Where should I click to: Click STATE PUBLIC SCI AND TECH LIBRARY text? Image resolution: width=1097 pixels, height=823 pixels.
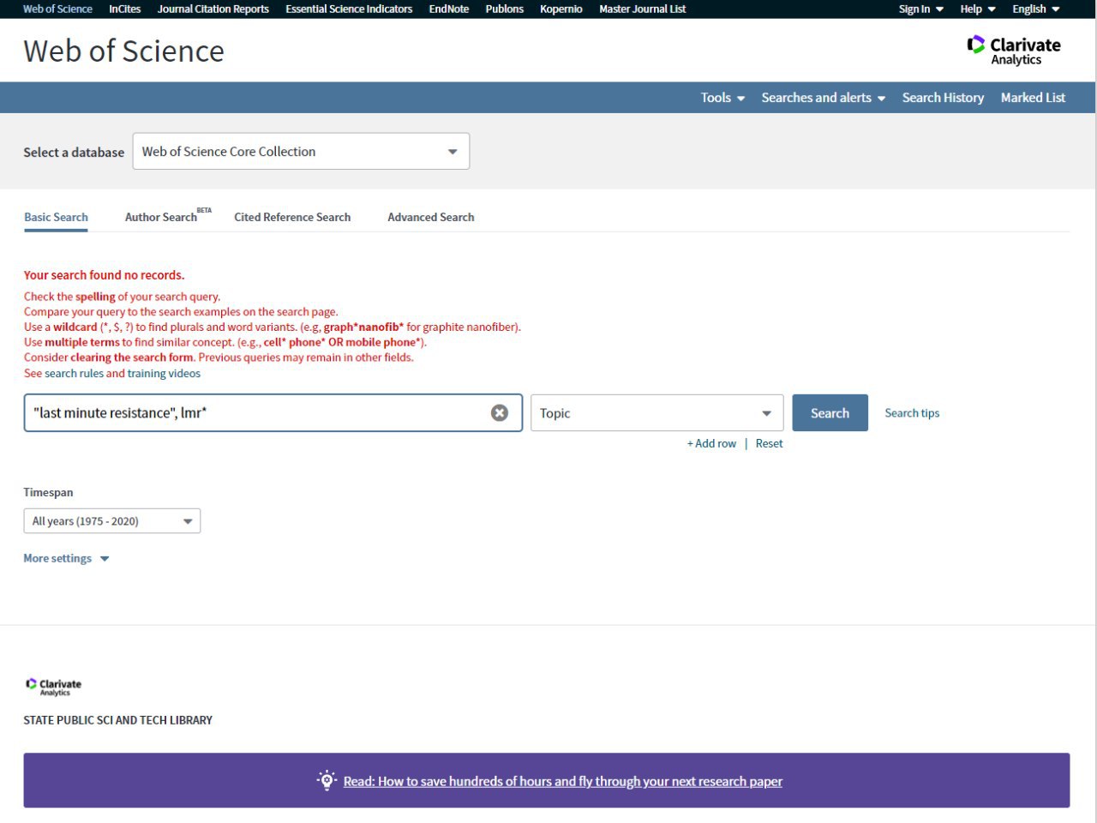(x=118, y=720)
